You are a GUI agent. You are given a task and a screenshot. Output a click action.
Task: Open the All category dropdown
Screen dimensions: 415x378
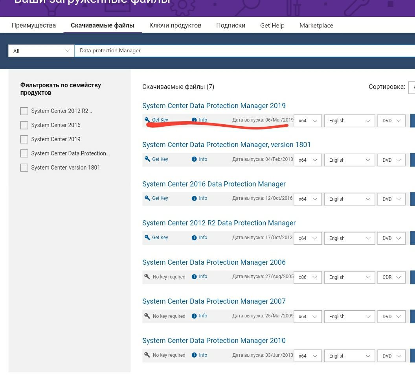[41, 51]
